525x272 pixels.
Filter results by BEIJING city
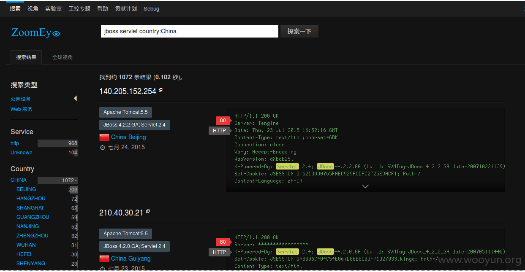pos(26,189)
